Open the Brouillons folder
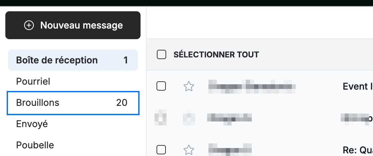The image size is (373, 156). pos(73,103)
